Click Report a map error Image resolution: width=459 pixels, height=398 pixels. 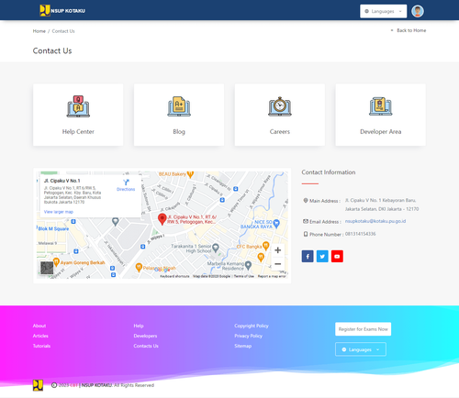272,276
